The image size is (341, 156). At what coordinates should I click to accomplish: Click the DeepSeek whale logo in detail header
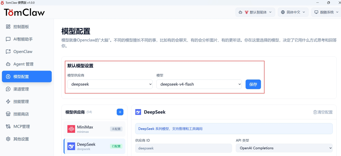138,112
